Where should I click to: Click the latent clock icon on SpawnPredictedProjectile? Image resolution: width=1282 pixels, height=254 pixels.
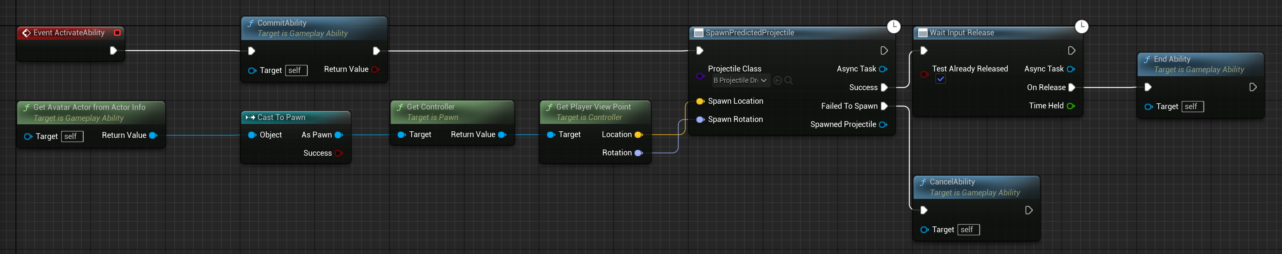tap(894, 26)
